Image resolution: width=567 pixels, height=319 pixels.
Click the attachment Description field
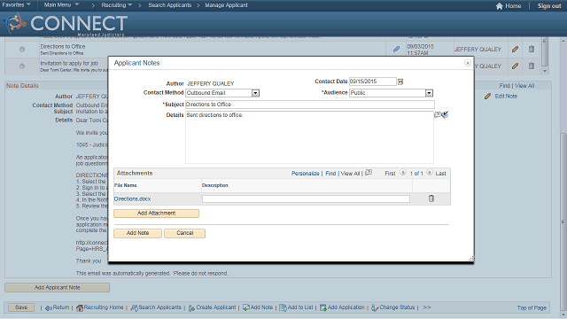point(306,198)
